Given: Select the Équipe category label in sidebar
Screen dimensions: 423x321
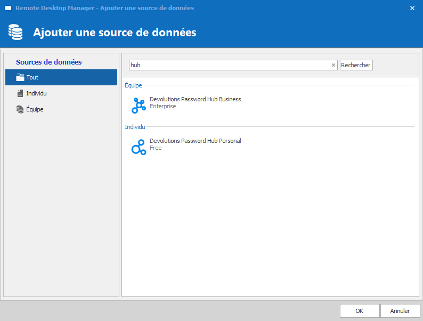Looking at the screenshot, I should (x=35, y=109).
